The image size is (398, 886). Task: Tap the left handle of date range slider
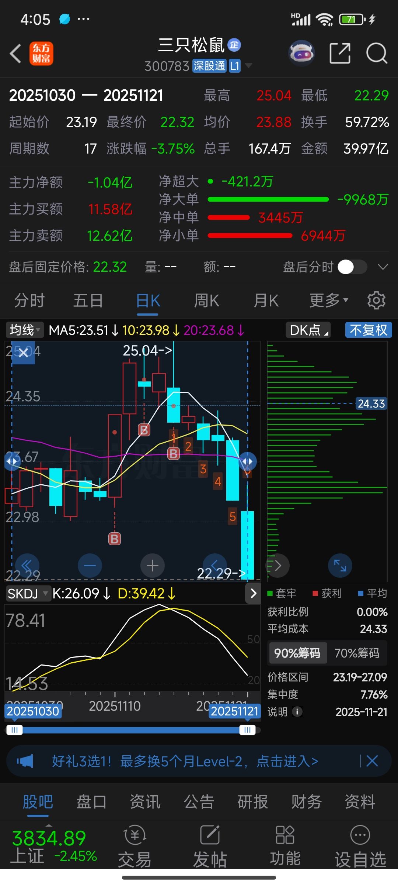(x=15, y=730)
